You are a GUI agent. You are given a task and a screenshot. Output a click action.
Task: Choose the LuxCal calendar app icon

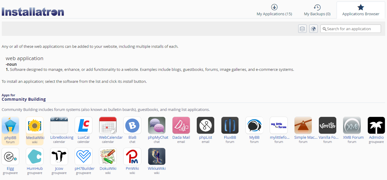[x=83, y=125]
